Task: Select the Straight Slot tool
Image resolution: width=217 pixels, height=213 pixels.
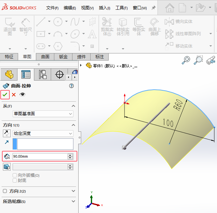Action: pyautogui.click(x=41, y=46)
